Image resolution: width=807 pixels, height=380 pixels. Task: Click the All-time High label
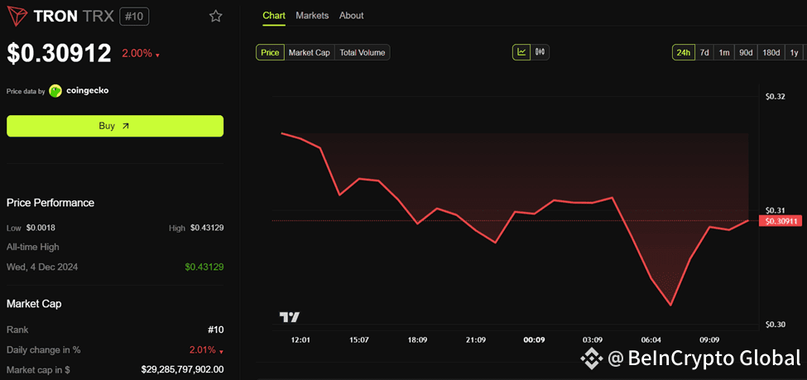(32, 248)
